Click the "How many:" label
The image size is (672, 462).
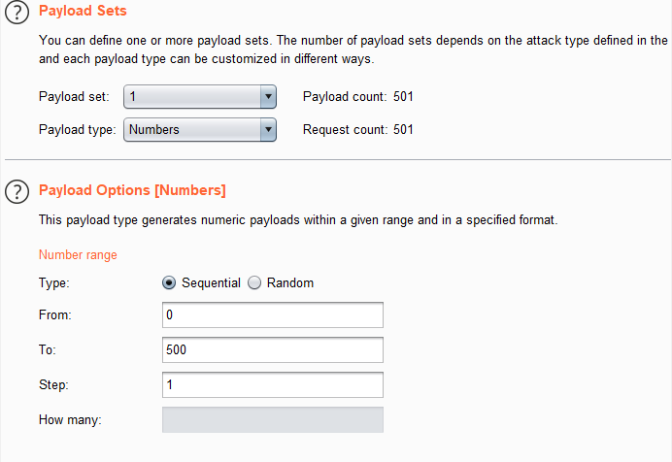(70, 420)
